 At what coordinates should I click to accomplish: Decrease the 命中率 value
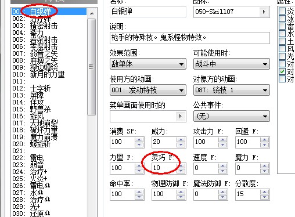pyautogui.click(x=139, y=197)
